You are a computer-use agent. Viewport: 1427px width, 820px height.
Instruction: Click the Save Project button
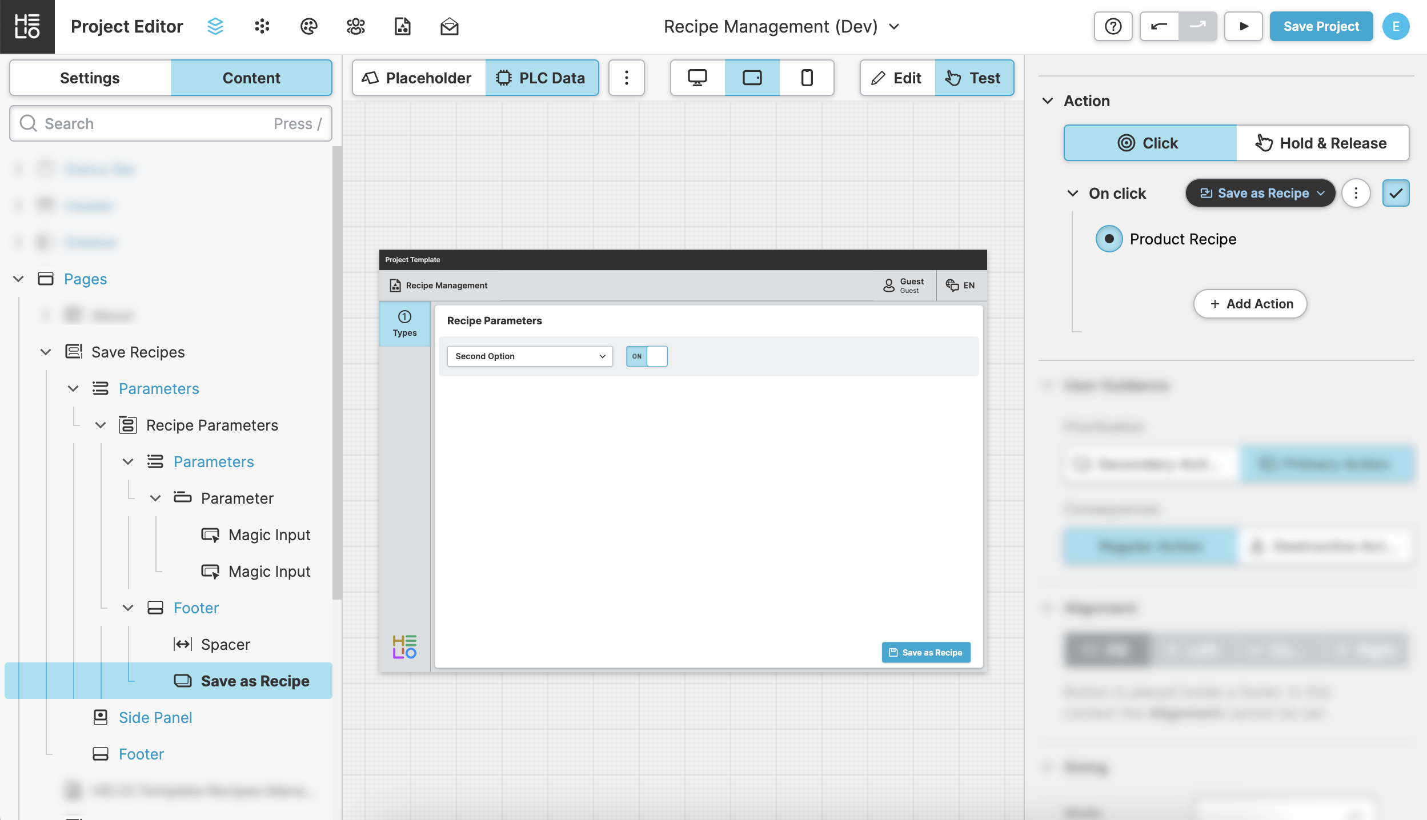coord(1321,26)
